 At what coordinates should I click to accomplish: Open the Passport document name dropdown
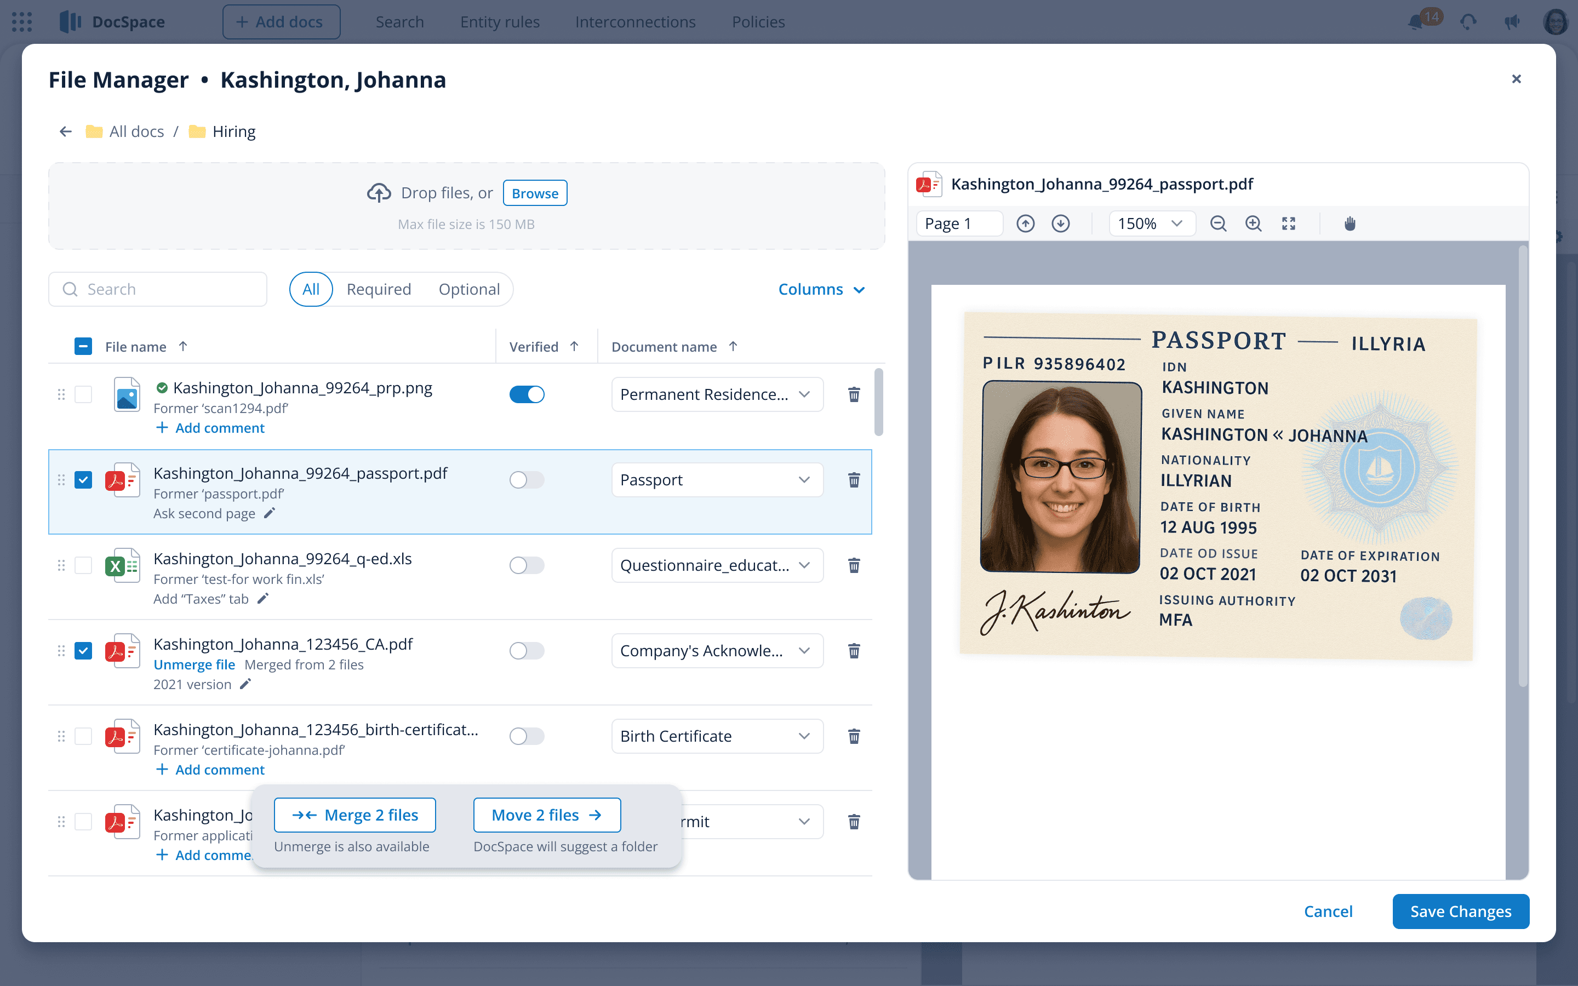(717, 480)
